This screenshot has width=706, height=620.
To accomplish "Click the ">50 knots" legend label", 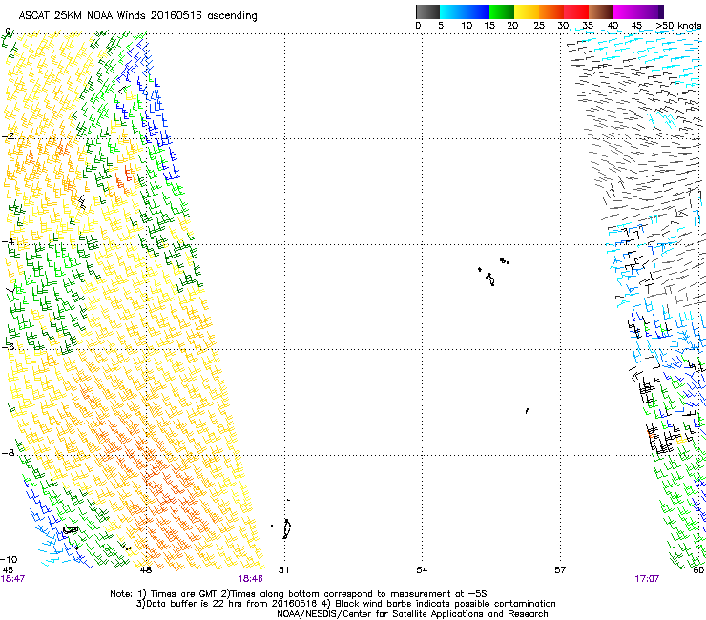I will tap(678, 26).
